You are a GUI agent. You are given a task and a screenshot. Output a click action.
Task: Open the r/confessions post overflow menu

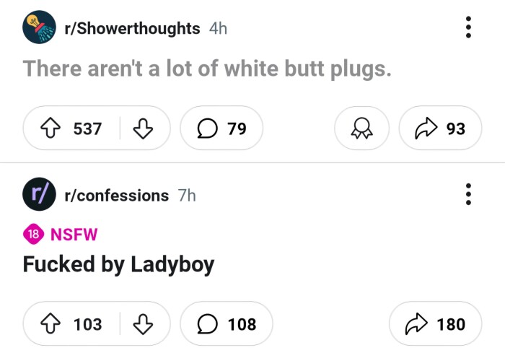click(x=469, y=194)
